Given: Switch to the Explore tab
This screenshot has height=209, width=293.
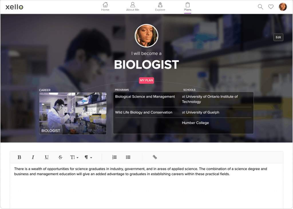Looking at the screenshot, I should coord(160,7).
